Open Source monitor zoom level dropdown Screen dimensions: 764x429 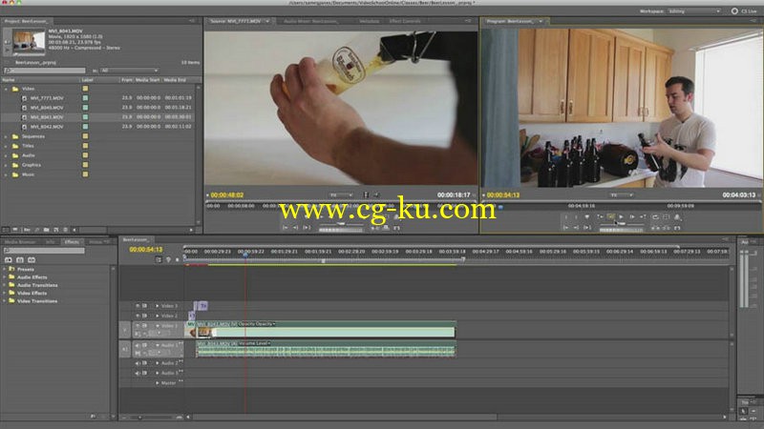341,195
